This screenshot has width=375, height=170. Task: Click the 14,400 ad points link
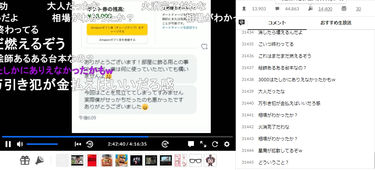click(325, 9)
